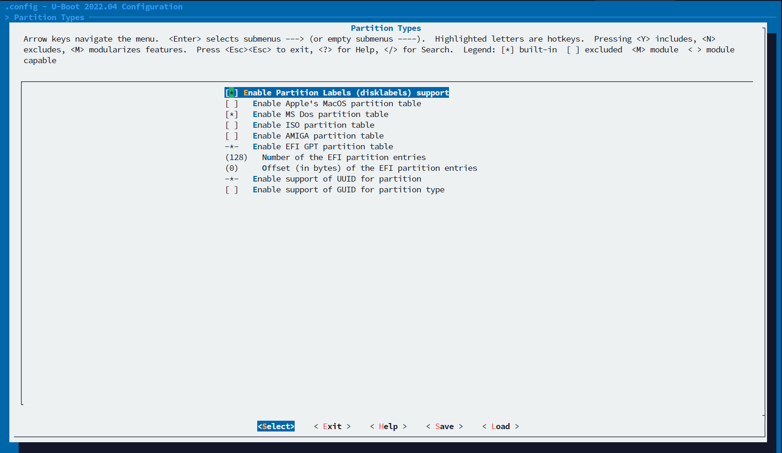Click Enable MS Dos partition table label
Screen dimensions: 782x453
click(320, 114)
